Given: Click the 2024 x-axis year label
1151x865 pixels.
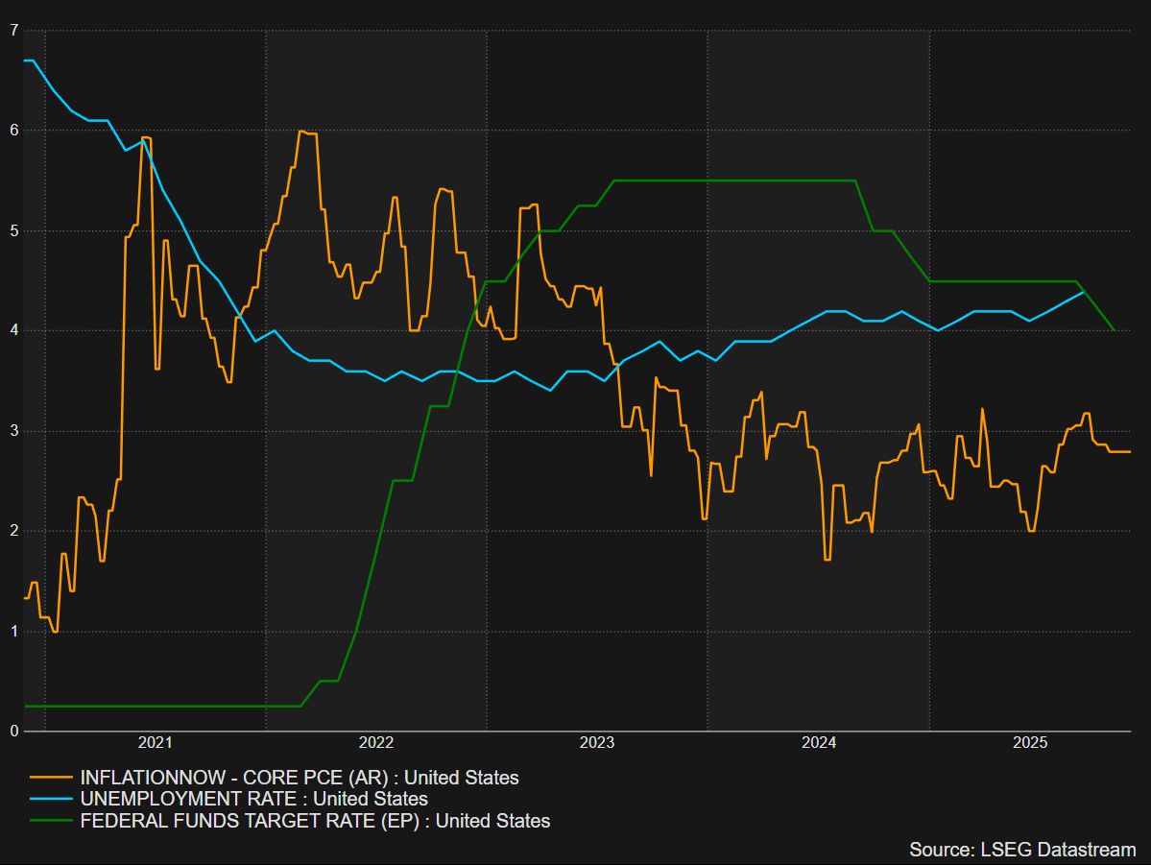Looking at the screenshot, I should (819, 742).
